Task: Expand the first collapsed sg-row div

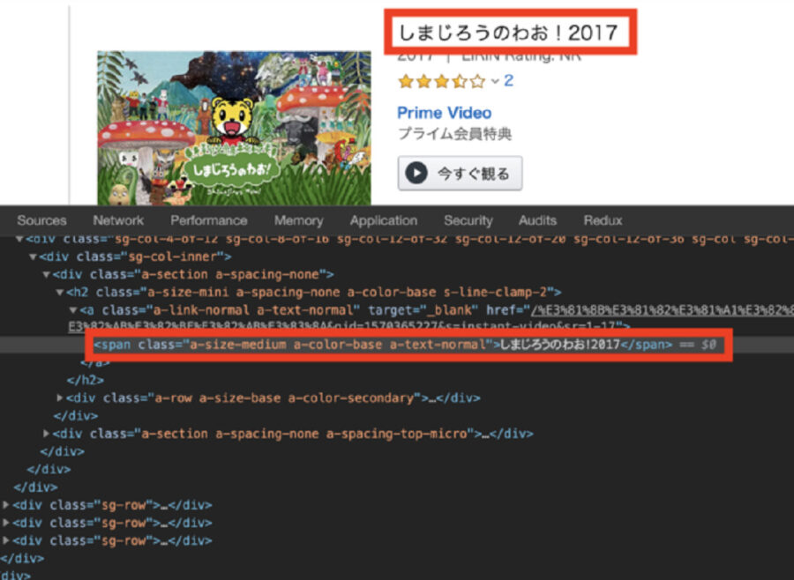Action: click(6, 505)
